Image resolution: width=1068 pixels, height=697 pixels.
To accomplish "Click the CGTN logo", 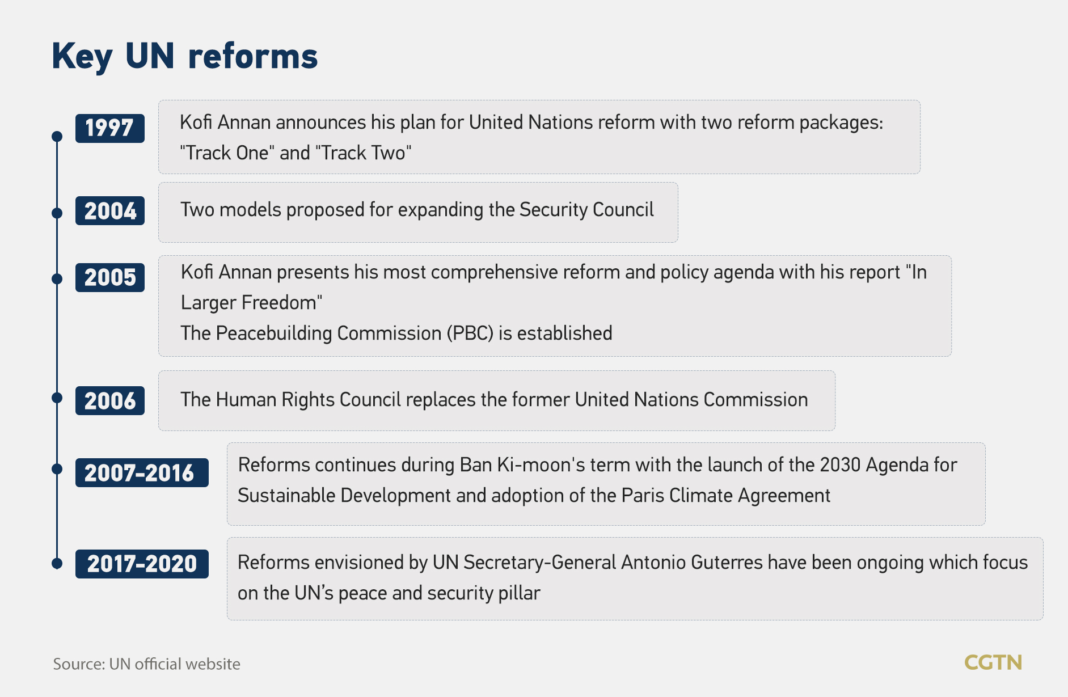I will click(993, 662).
